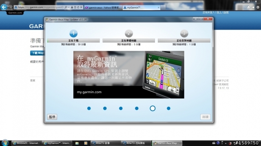
Task: Click my.garmin.com text in banner
Action: click(89, 92)
